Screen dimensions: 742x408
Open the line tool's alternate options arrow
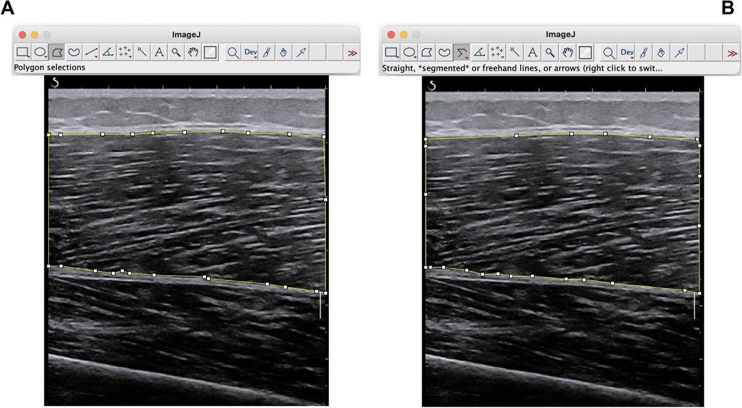95,57
